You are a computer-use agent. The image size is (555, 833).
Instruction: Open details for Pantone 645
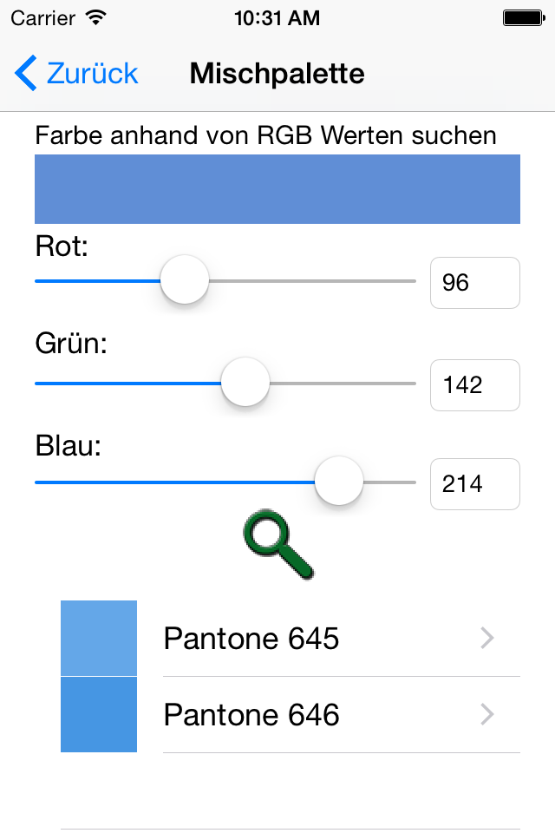(251, 639)
